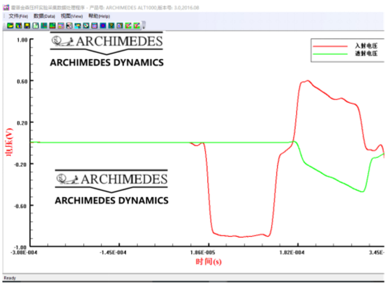
Task: Click the green chart toolbar icon
Action: coord(52,25)
